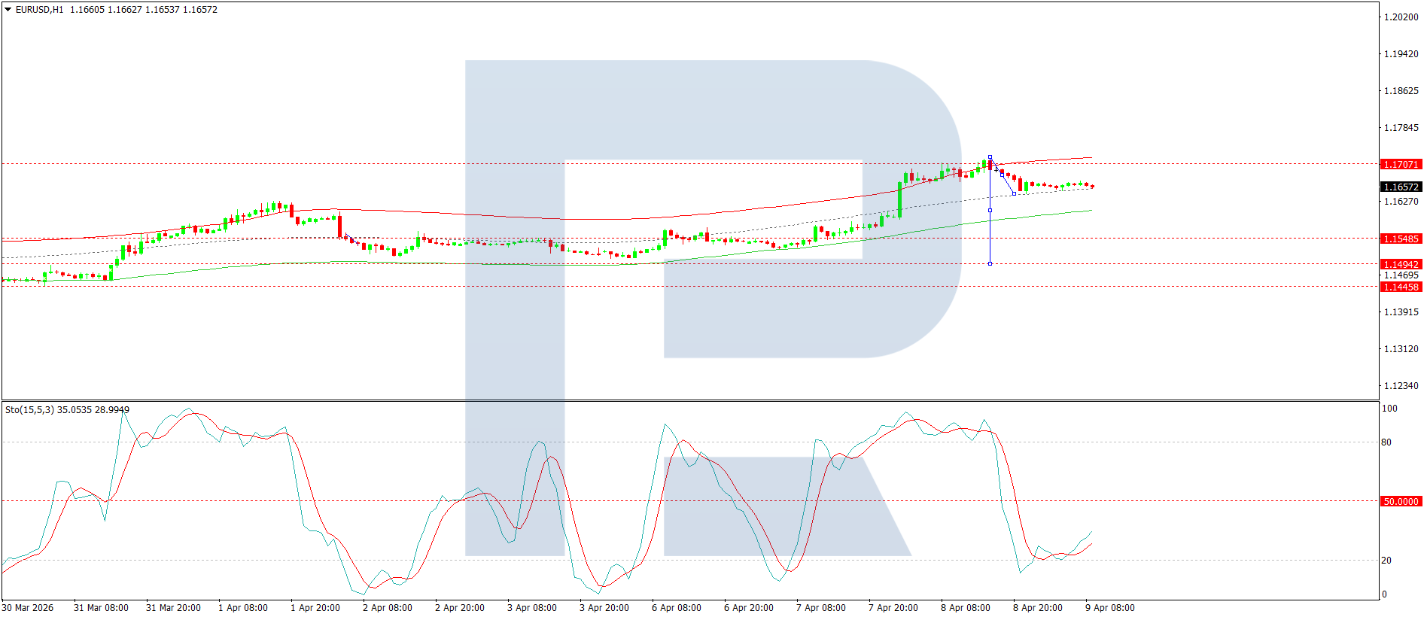Click the 1.14942 price level tag
This screenshot has width=1427, height=617.
(x=1401, y=264)
